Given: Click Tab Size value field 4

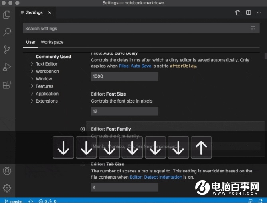Looking at the screenshot, I should tap(125, 187).
